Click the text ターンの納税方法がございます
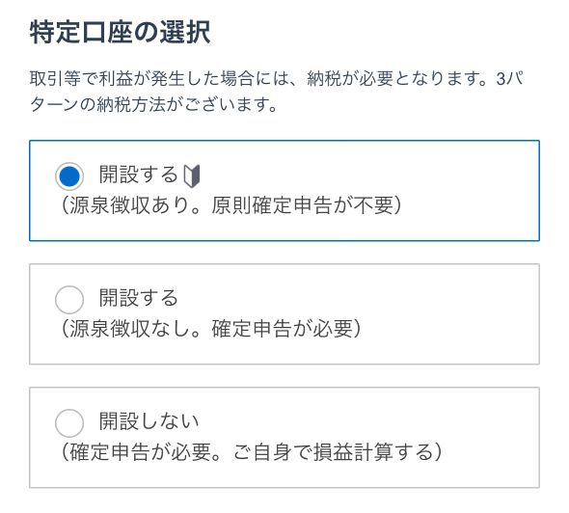The height and width of the screenshot is (513, 569). pos(153,105)
